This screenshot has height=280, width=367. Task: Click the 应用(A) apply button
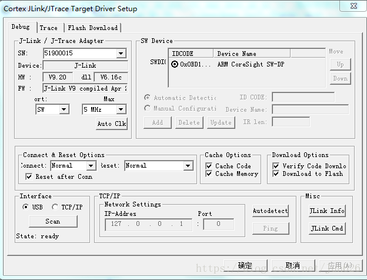pyautogui.click(x=341, y=265)
